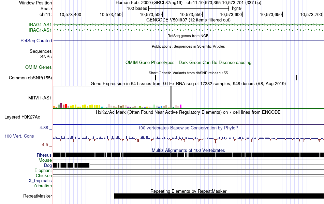Click X_tropicalis alignment label
Screen dimensions: 324x204
(40, 181)
